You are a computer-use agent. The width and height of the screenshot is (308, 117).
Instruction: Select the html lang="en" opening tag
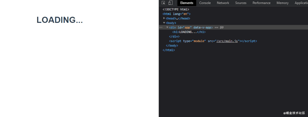[176, 14]
